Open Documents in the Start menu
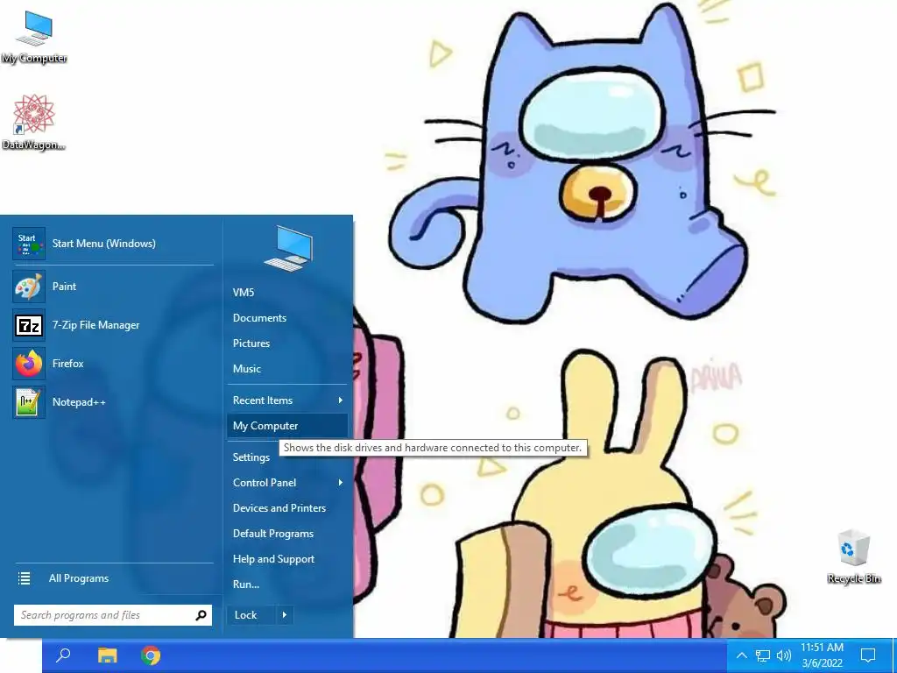Viewport: 897px width, 673px height. [286, 317]
